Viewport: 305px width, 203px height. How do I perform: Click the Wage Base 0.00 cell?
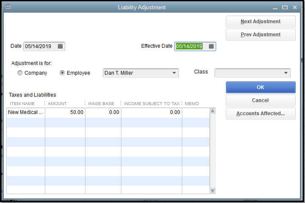[x=103, y=112]
